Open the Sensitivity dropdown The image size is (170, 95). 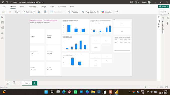pyautogui.click(x=58, y=12)
